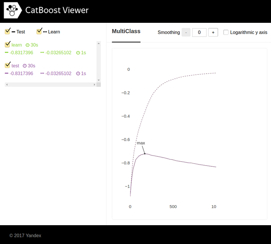271x244 pixels.
Task: Uncheck the Learn curves checkbox
Action: (39, 32)
